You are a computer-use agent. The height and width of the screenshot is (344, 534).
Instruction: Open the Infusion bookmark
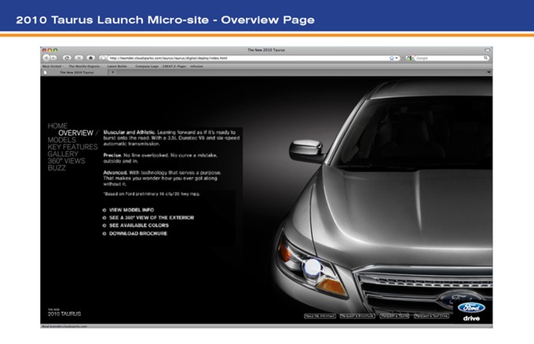coord(196,67)
